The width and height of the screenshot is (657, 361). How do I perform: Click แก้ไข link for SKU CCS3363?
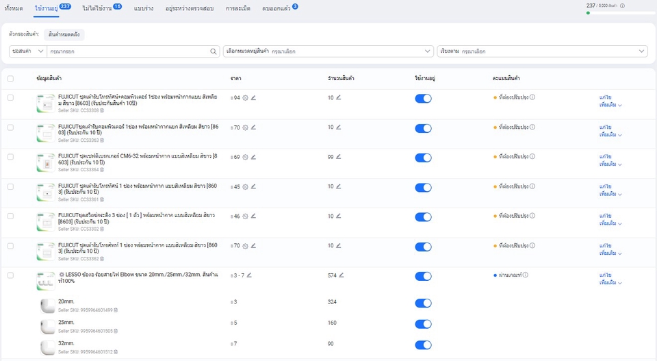point(605,127)
